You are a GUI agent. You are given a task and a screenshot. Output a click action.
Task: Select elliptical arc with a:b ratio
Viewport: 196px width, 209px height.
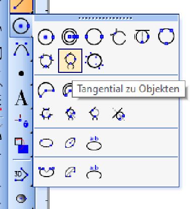click(x=94, y=172)
